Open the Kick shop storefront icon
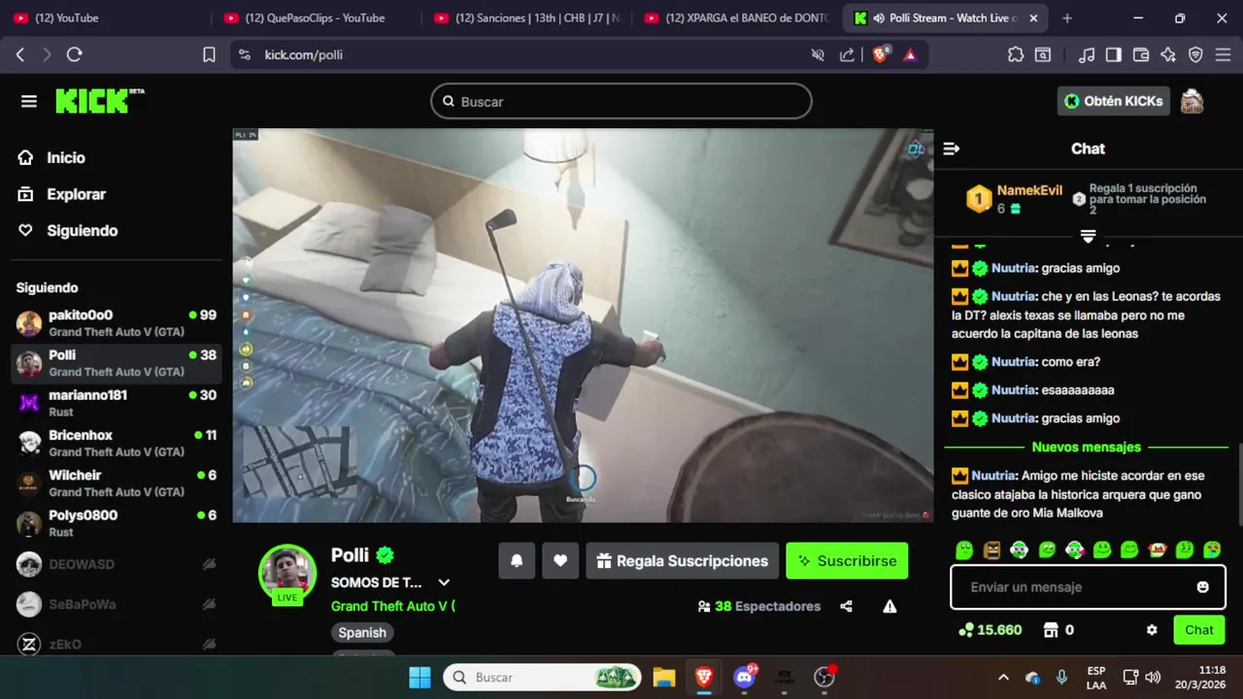 coord(1050,630)
